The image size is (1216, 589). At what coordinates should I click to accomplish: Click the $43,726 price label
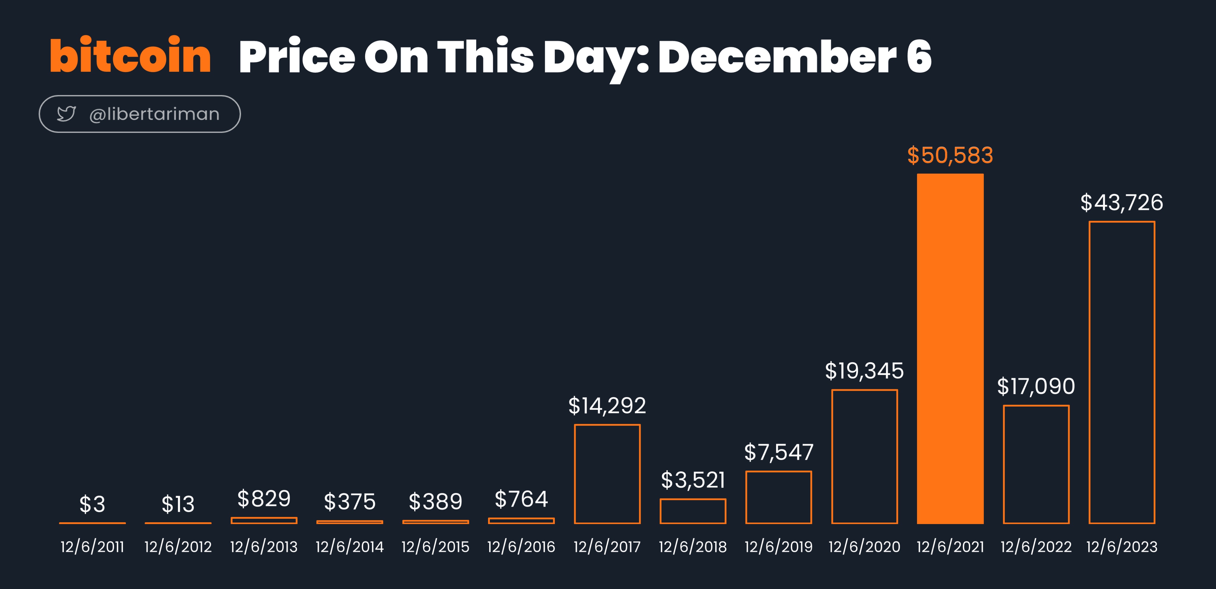[x=1122, y=202]
